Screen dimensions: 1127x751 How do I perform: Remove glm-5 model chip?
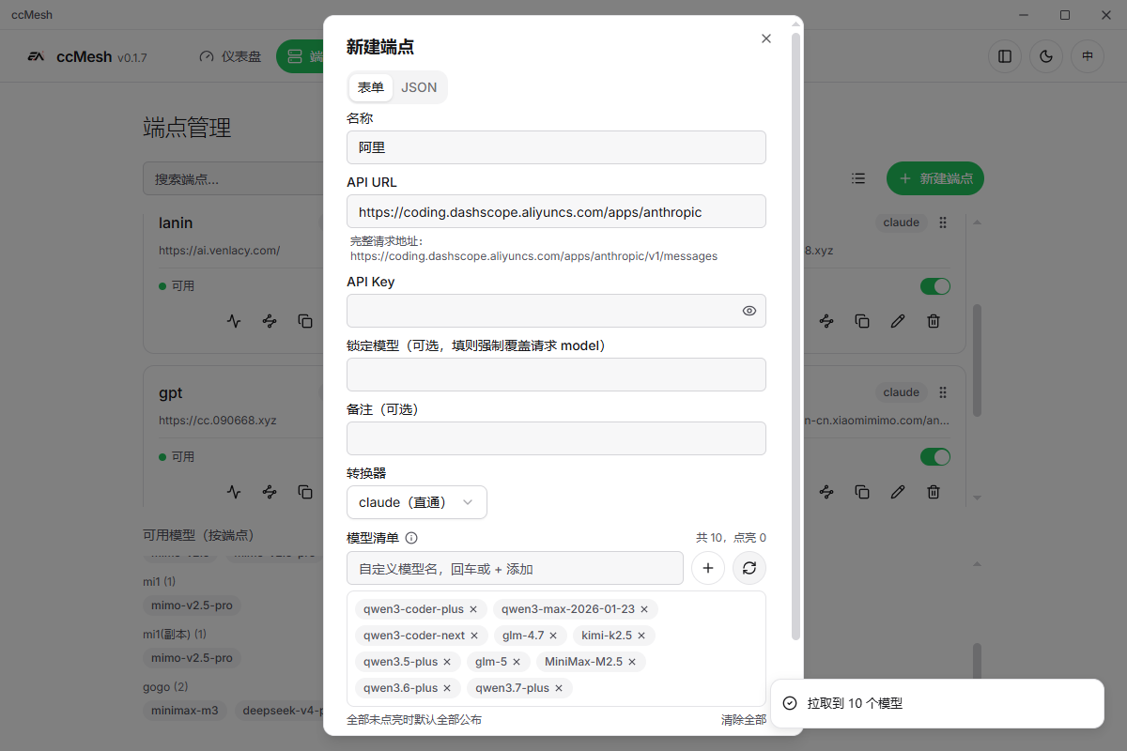[517, 662]
